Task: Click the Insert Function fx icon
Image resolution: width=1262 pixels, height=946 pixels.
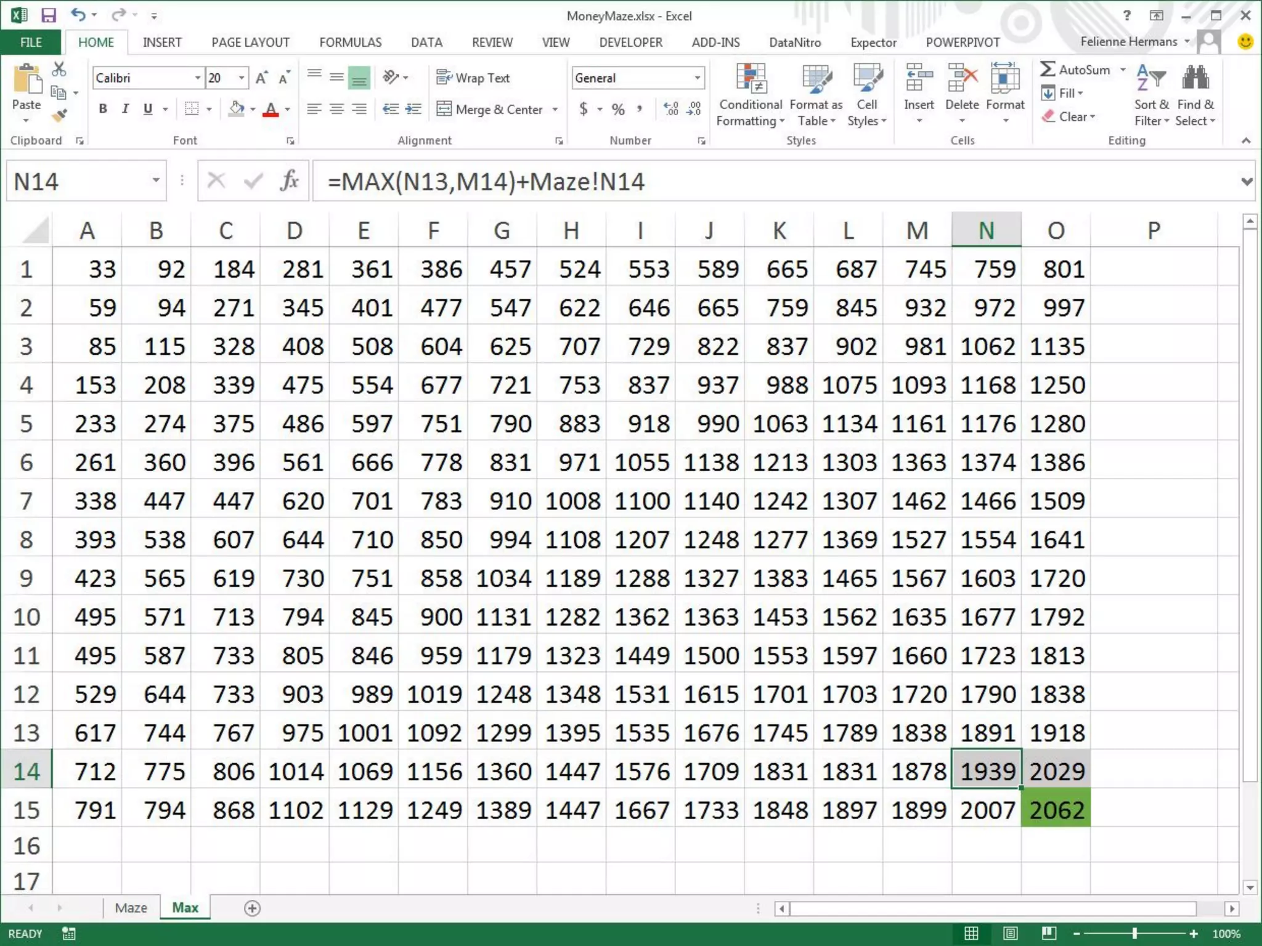Action: [289, 181]
